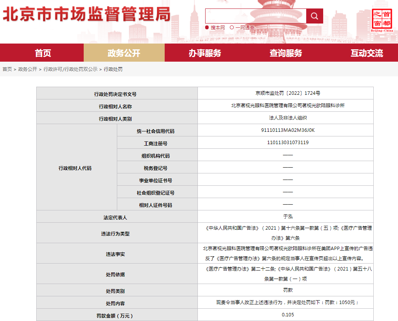
Task: Click the 罚款金额（万元） label
Action: 115,316
